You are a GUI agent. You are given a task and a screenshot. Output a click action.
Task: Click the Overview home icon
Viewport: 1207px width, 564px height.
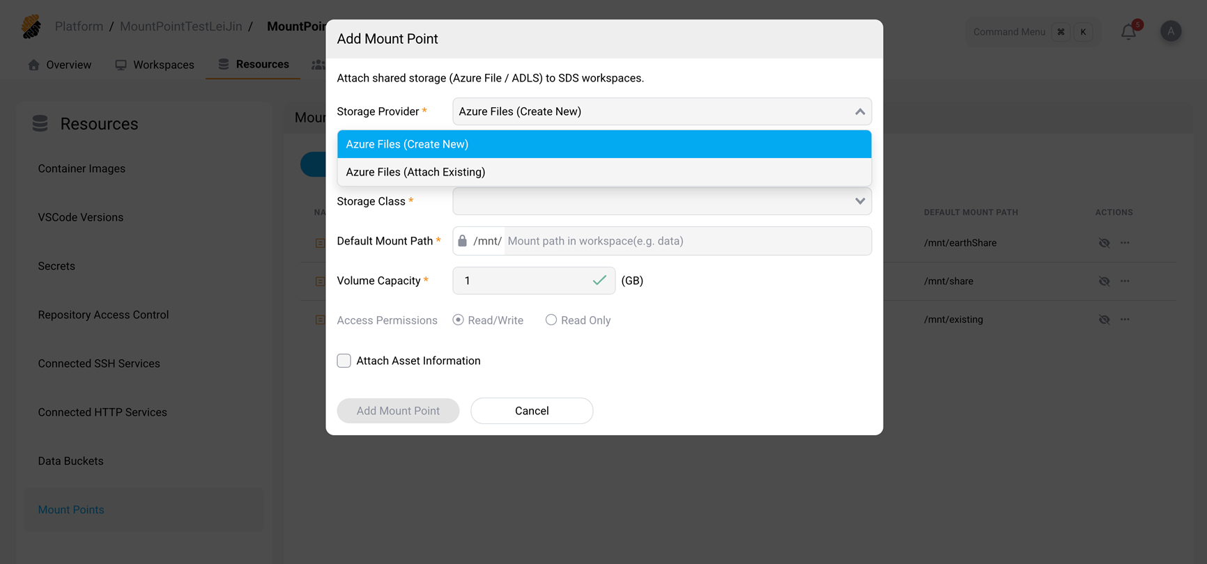(33, 65)
